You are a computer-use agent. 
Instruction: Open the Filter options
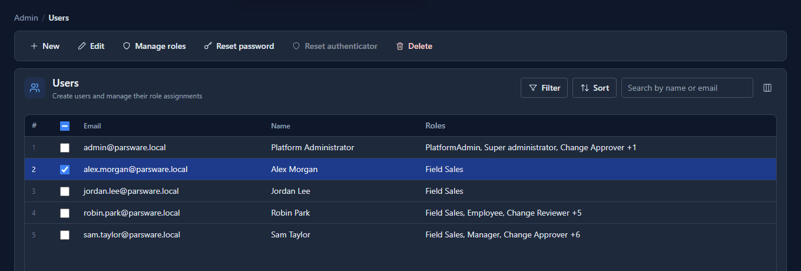tap(544, 88)
